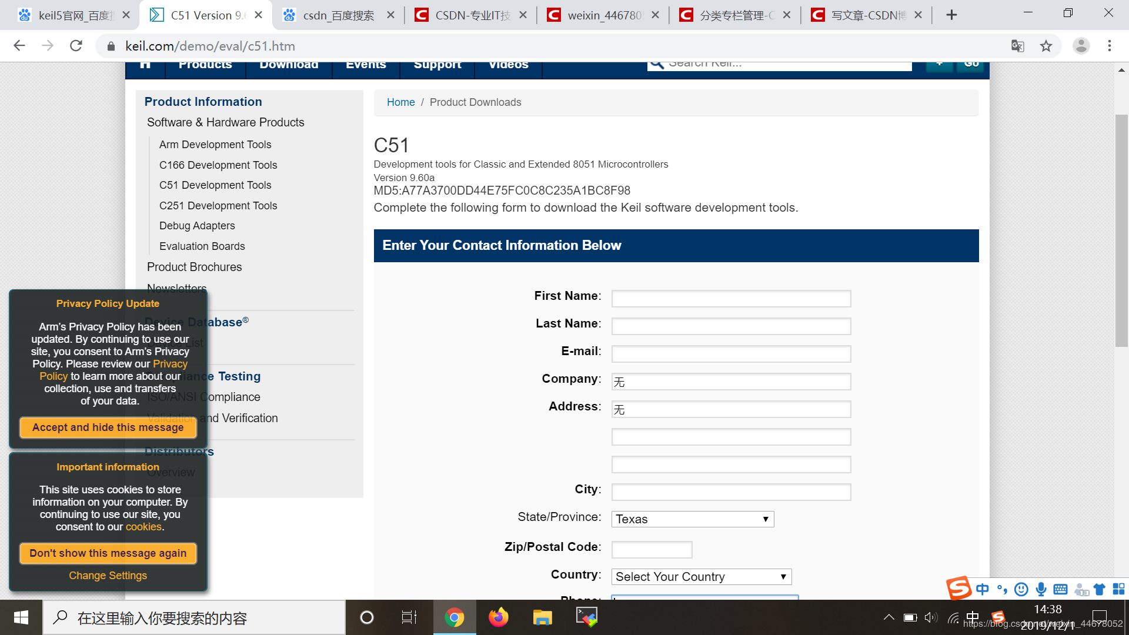1129x635 pixels.
Task: Switch to 分类专栏管理 tab
Action: [x=735, y=15]
